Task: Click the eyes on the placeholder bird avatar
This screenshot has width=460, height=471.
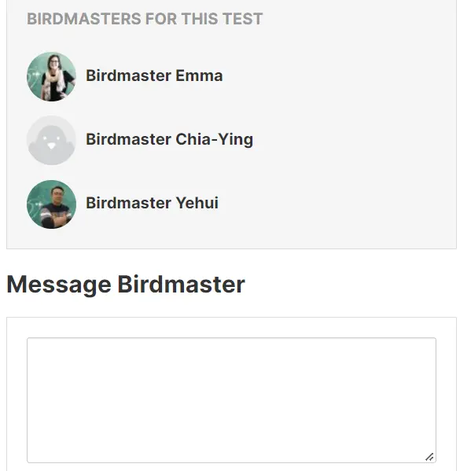Action: tap(51, 138)
